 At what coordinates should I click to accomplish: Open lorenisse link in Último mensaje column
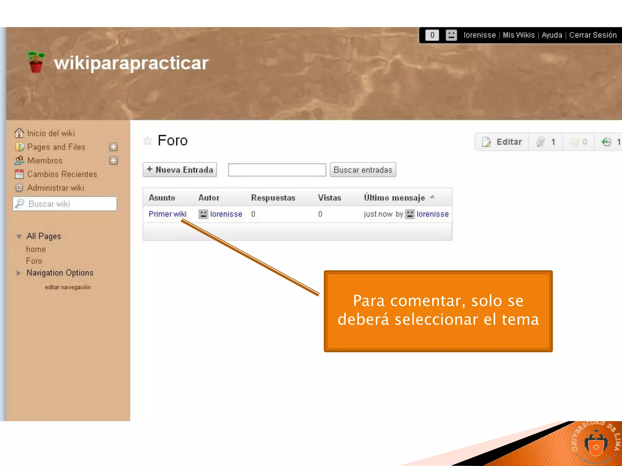432,214
